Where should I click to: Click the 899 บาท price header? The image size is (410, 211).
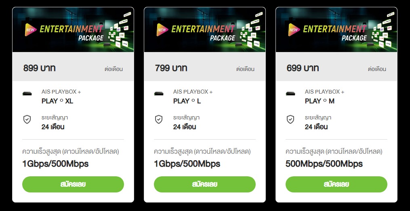tap(39, 68)
